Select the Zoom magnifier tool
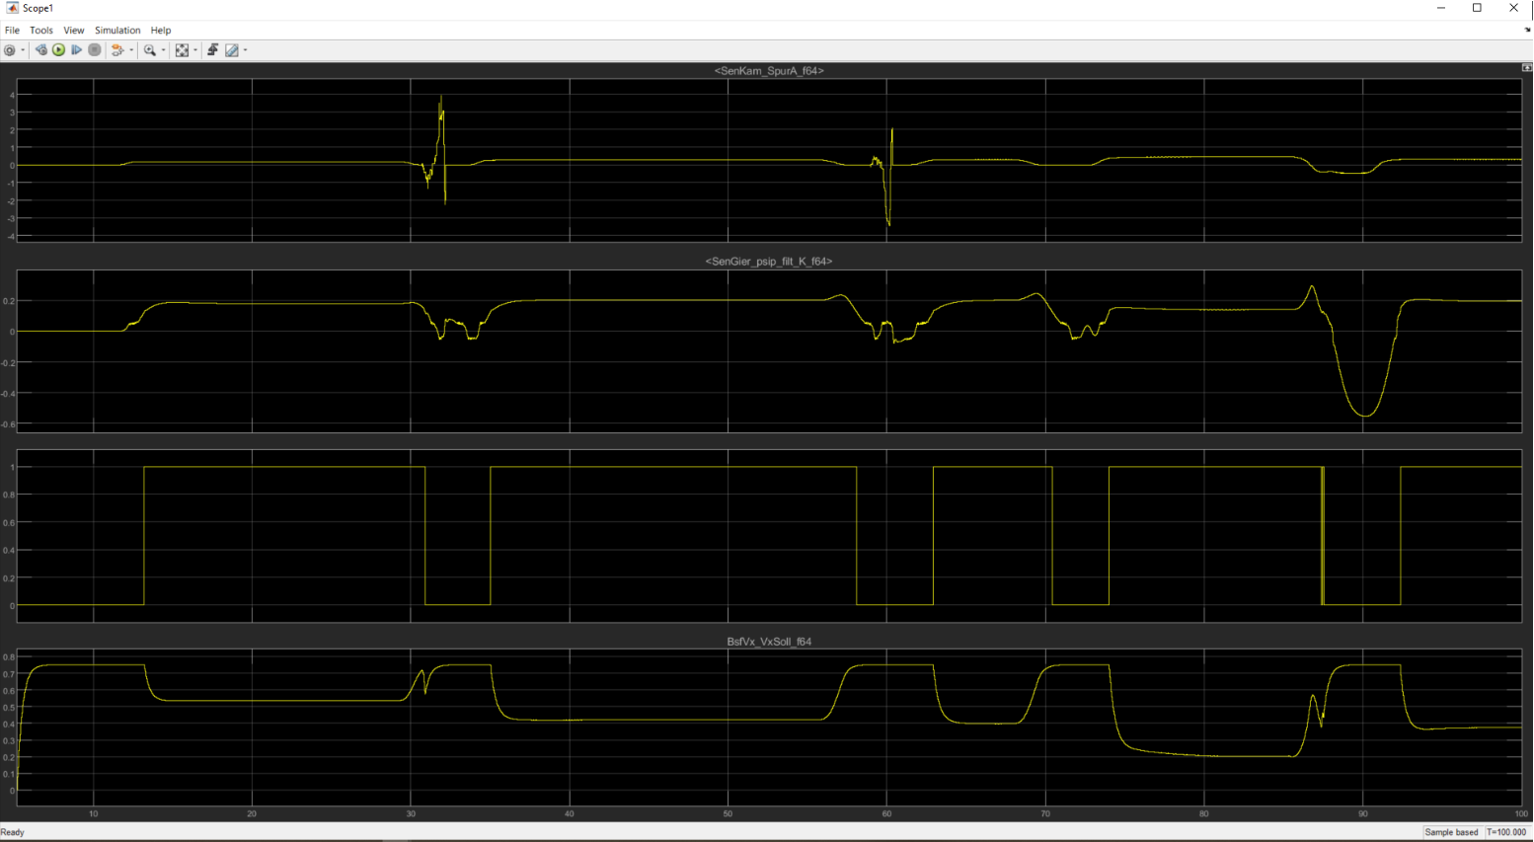Viewport: 1534px width, 842px height. (x=149, y=50)
